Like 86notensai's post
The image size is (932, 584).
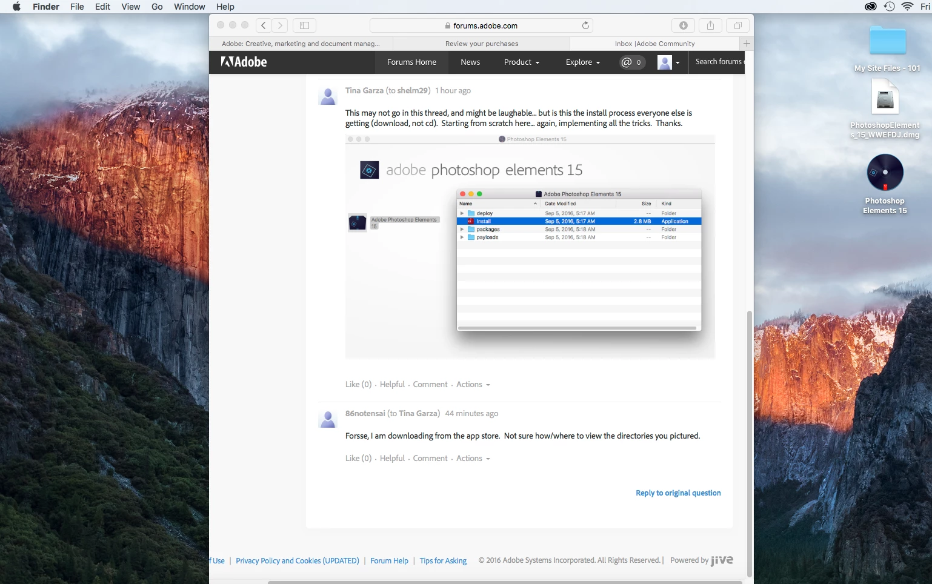pyautogui.click(x=358, y=458)
